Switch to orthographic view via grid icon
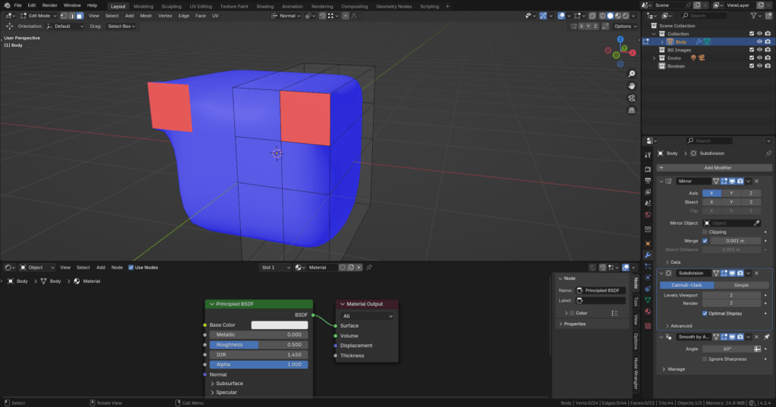The image size is (776, 407). [x=631, y=110]
